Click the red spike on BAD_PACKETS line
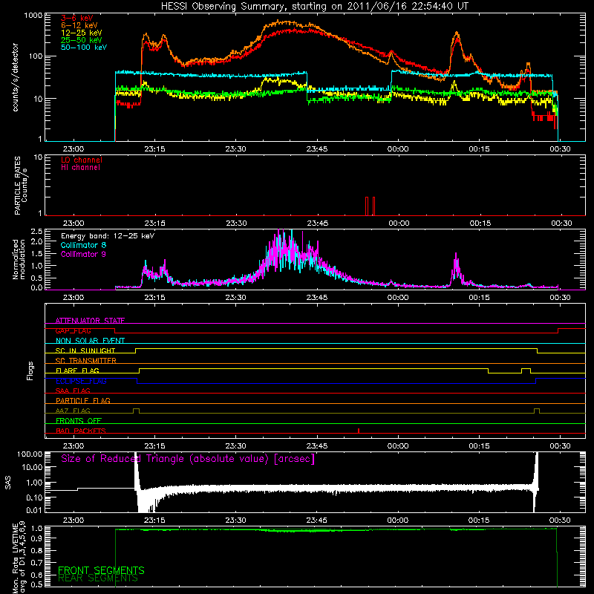The image size is (594, 594). pos(359,431)
